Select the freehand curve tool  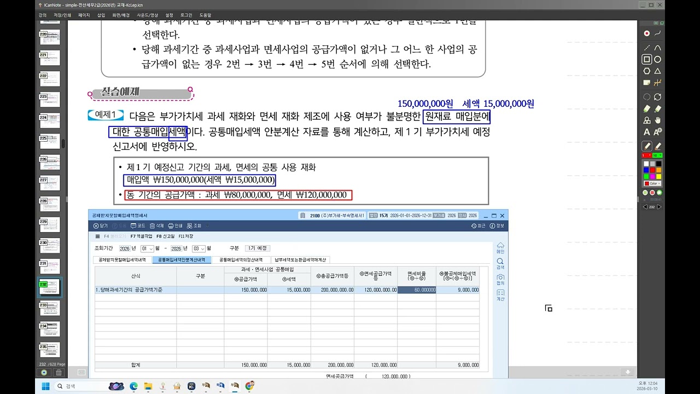(x=658, y=33)
